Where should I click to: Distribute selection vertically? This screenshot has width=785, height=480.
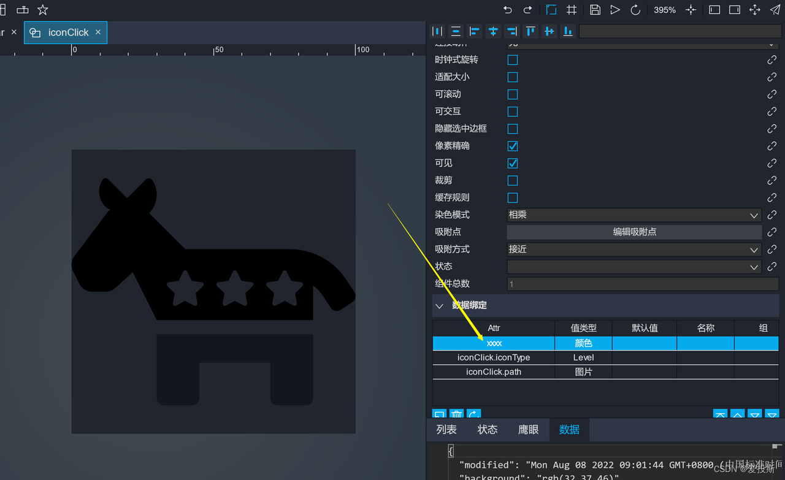click(456, 31)
